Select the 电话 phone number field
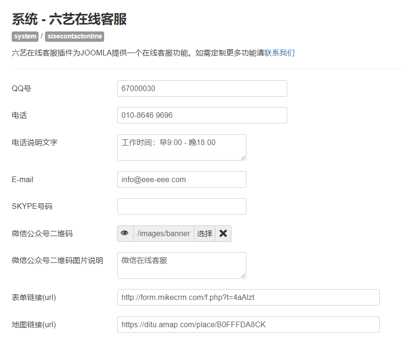 click(x=202, y=115)
